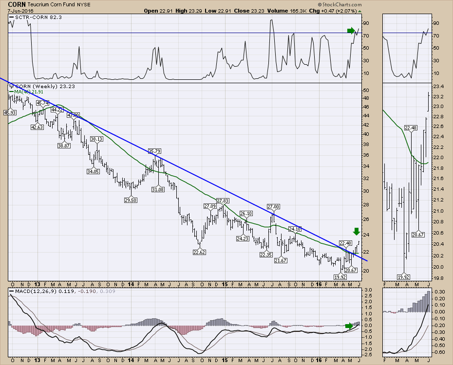Click the 44.22 peak price label
This screenshot has height=365, width=453.
pyautogui.click(x=57, y=109)
